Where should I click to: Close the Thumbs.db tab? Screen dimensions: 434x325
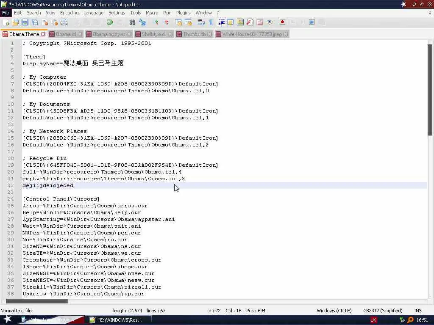209,34
